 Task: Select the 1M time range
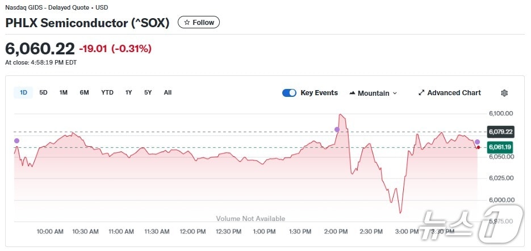64,92
